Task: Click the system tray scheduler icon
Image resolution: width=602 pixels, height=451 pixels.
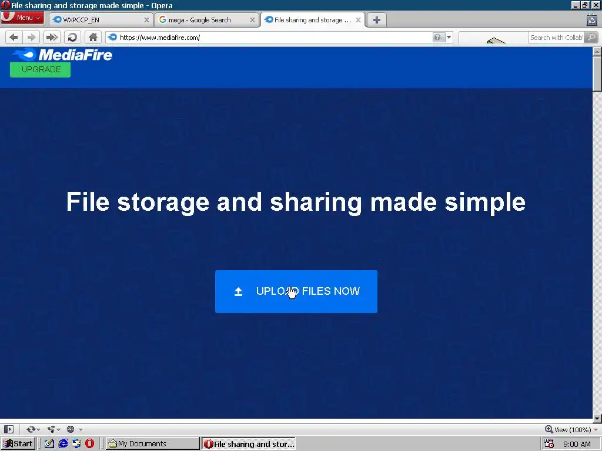Action: click(549, 444)
